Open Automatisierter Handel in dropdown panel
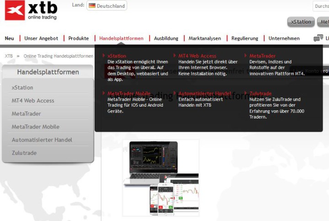329x221 pixels. pyautogui.click(x=205, y=93)
